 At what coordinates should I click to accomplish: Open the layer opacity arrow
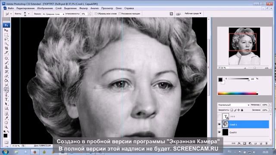click(270, 105)
